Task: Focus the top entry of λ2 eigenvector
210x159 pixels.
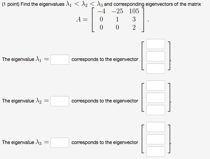Action: click(x=156, y=85)
